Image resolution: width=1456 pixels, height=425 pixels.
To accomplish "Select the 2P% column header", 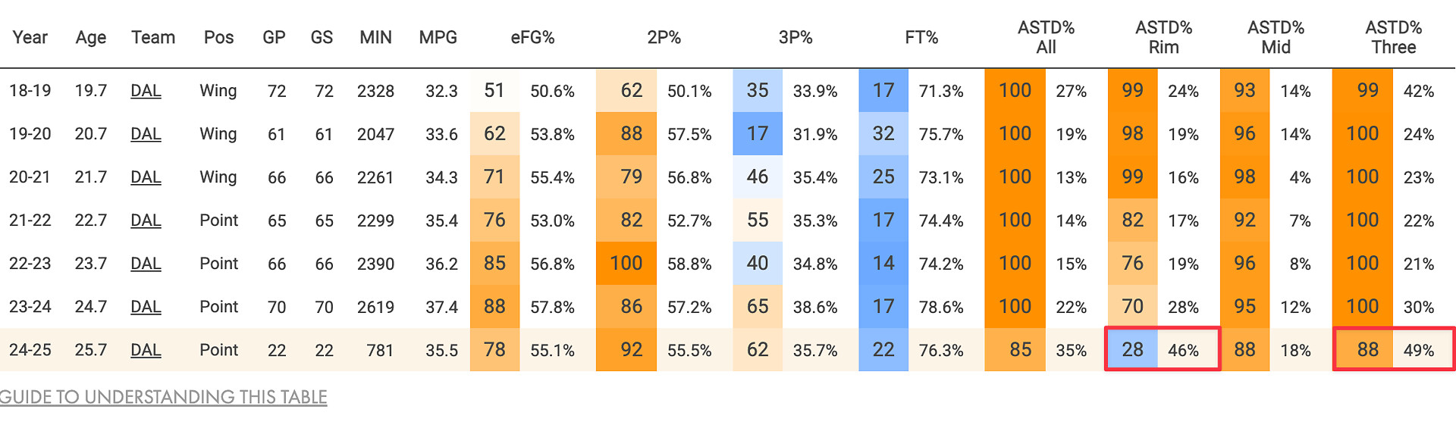I will 664,38.
